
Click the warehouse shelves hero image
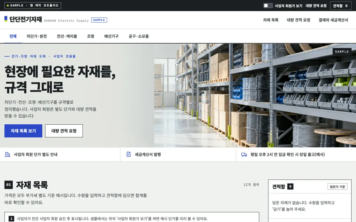255,95
